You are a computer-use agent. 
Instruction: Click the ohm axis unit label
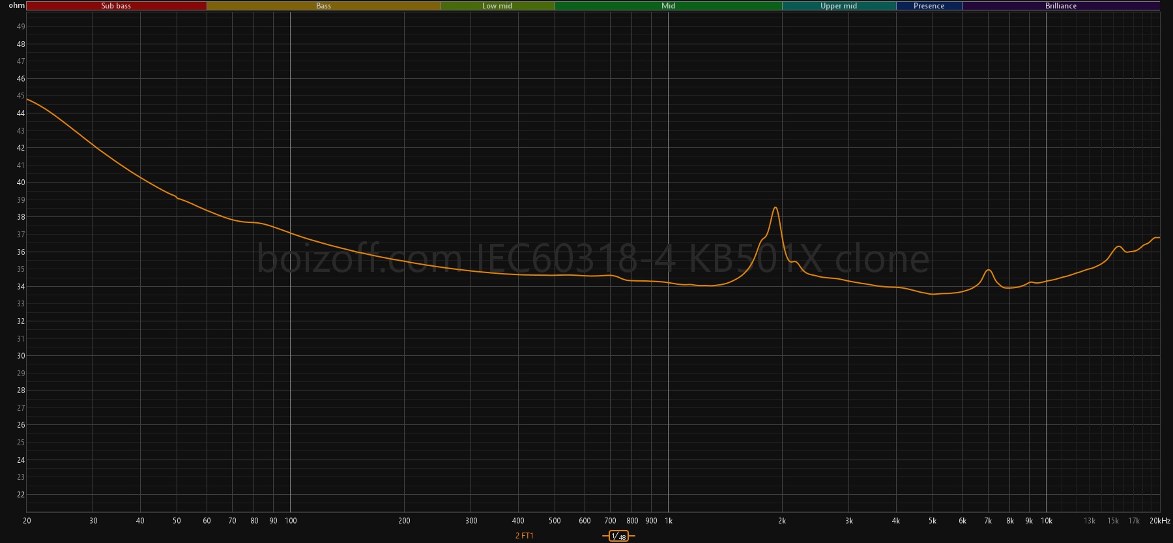[16, 5]
